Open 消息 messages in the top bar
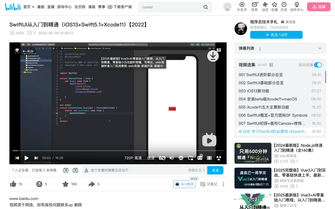Image resolution: width=335 pixels, height=209 pixels. tap(255, 7)
